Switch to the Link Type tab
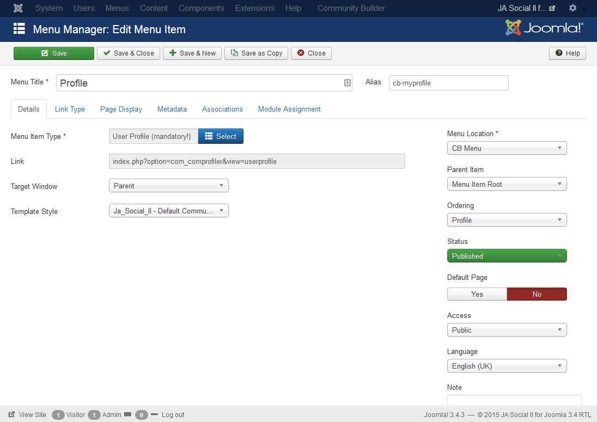This screenshot has width=597, height=422. tap(70, 109)
